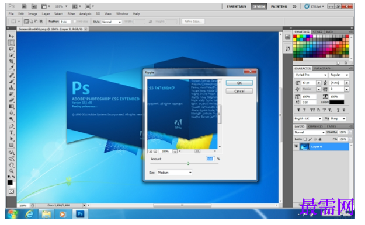Open the Arrange Documents dropdown
The height and width of the screenshot is (225, 365).
77,6
